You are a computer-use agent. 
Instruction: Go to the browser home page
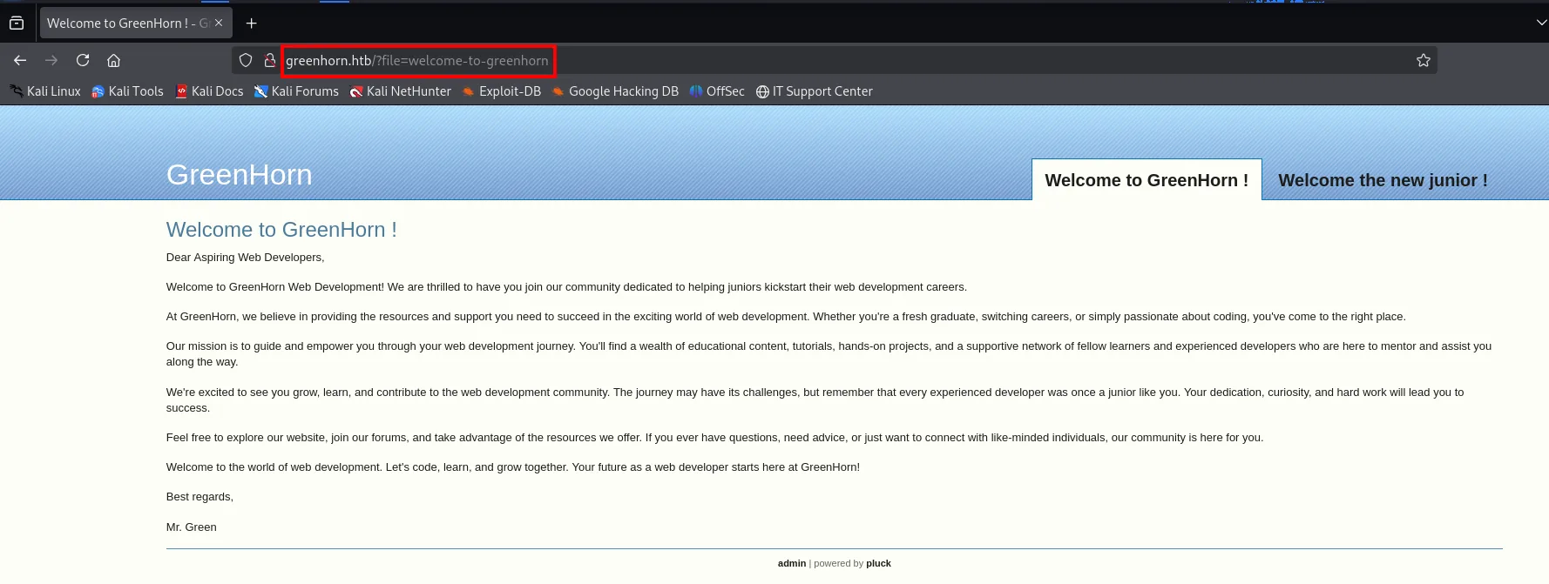tap(113, 60)
